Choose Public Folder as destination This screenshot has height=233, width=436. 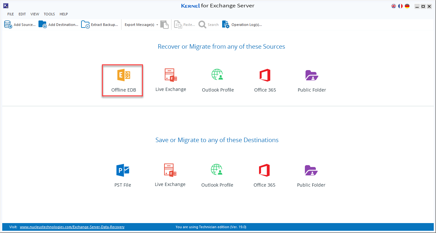tap(311, 176)
